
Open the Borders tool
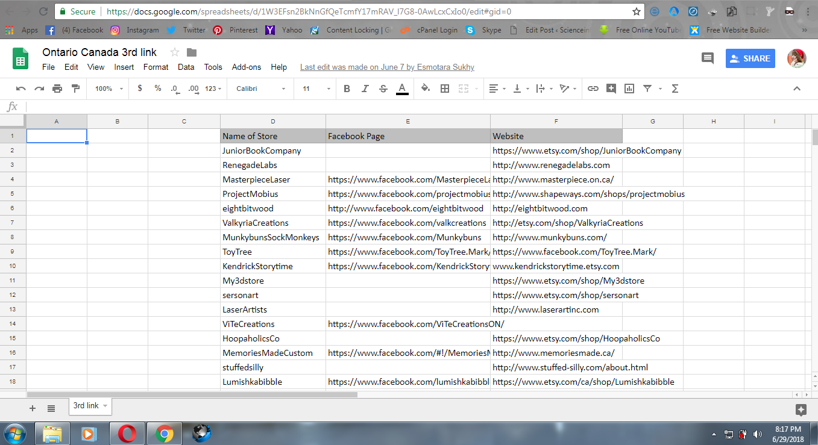click(x=445, y=89)
